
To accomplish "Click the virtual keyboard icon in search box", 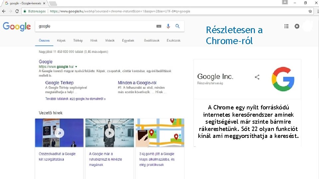I will click(159, 26).
